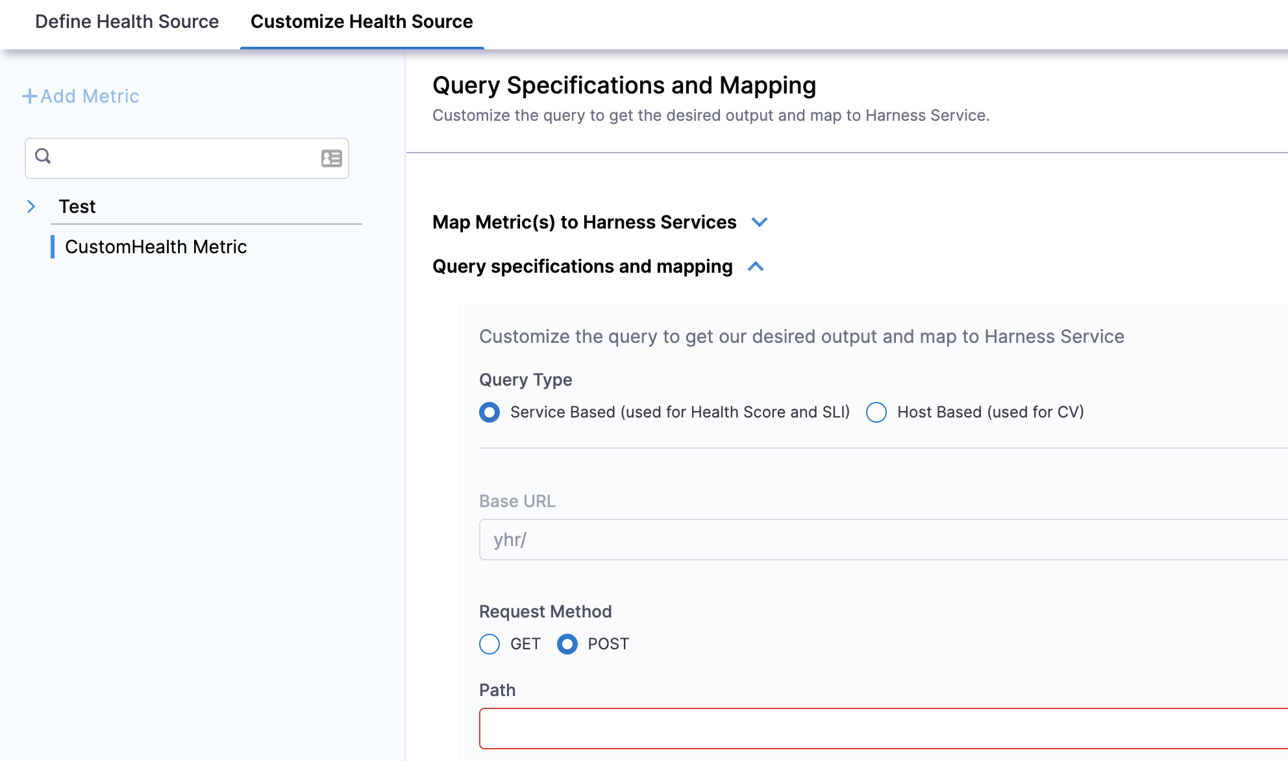
Task: Click the Test group label
Action: click(77, 206)
